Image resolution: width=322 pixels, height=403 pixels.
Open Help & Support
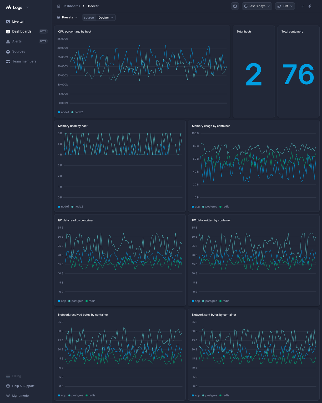coord(23,386)
